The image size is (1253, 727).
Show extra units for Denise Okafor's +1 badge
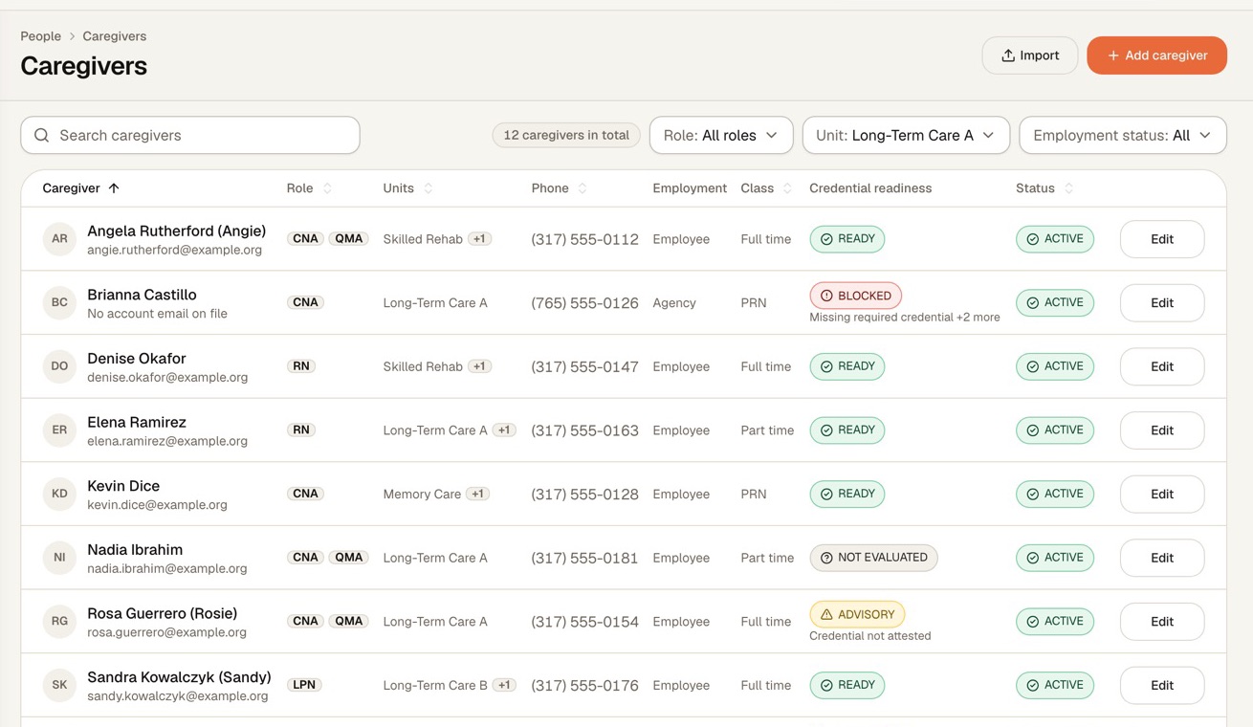coord(480,366)
